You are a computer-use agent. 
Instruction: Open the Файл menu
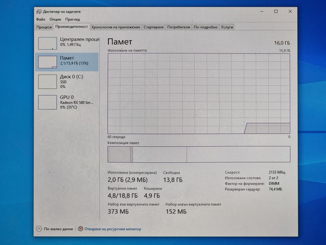41,19
